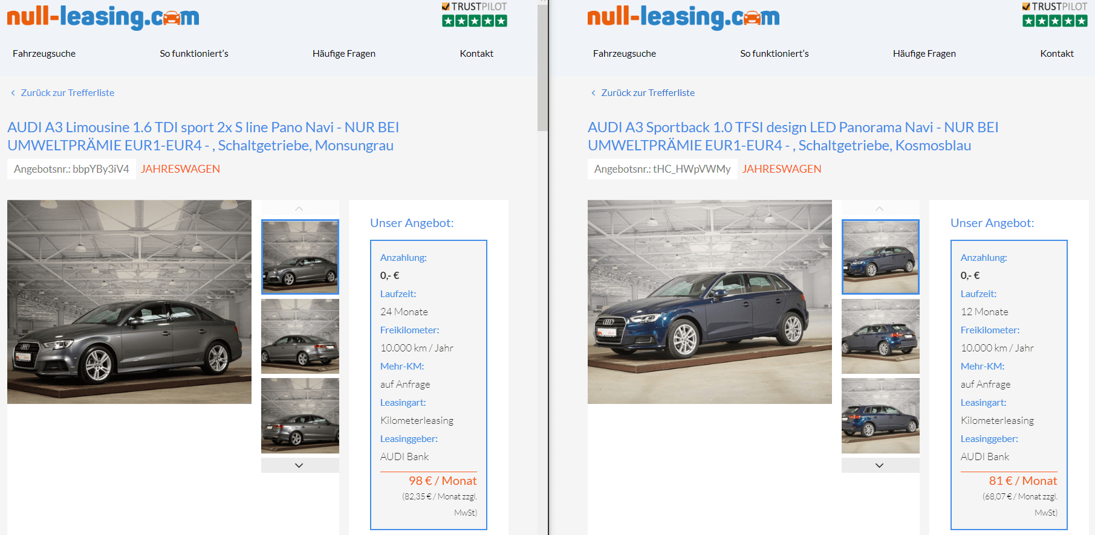Click null-leasing.com logo in left window

(103, 17)
